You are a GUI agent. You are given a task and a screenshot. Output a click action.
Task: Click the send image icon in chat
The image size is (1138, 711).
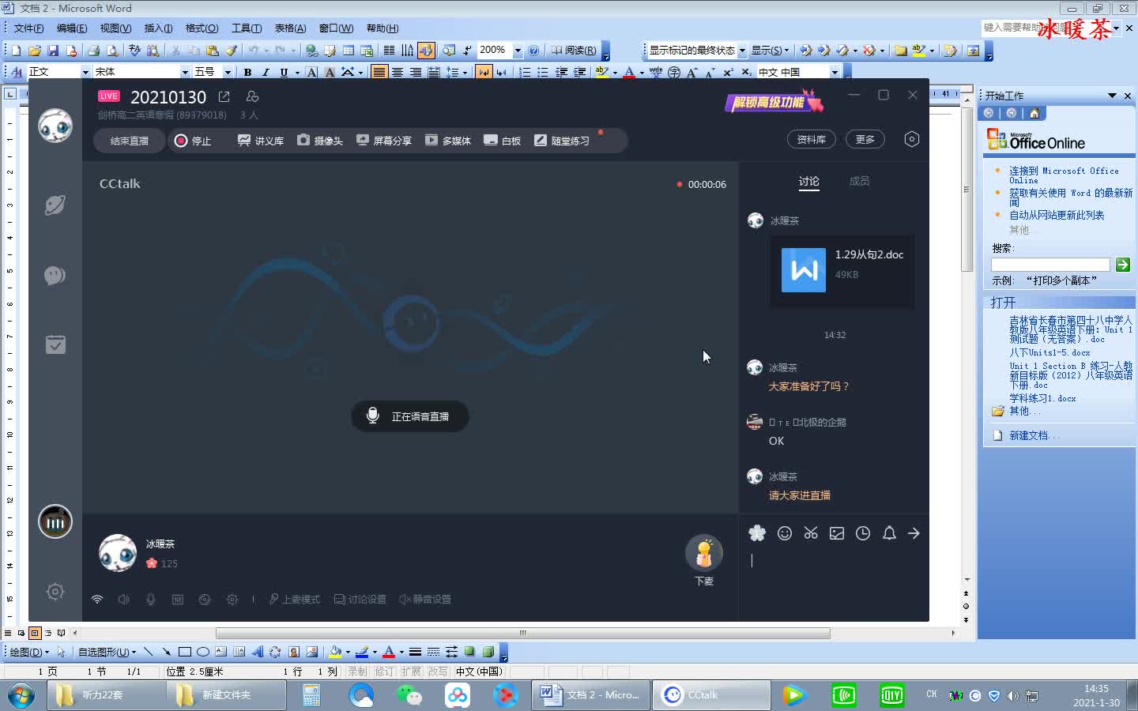click(x=837, y=533)
